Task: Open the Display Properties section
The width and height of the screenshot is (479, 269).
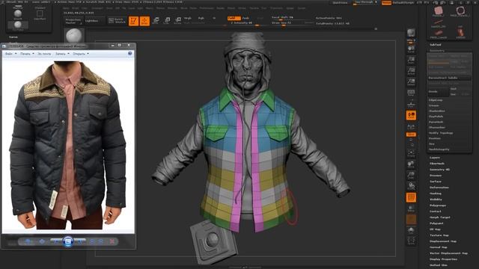Action: 444,259
